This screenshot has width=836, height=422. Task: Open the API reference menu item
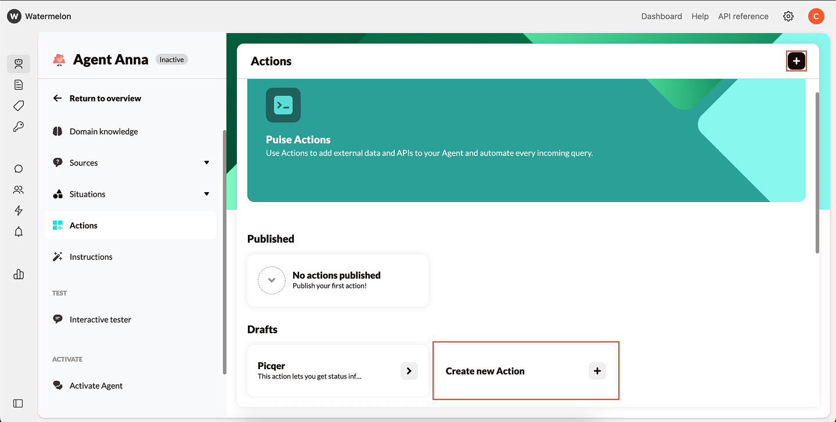tap(743, 16)
